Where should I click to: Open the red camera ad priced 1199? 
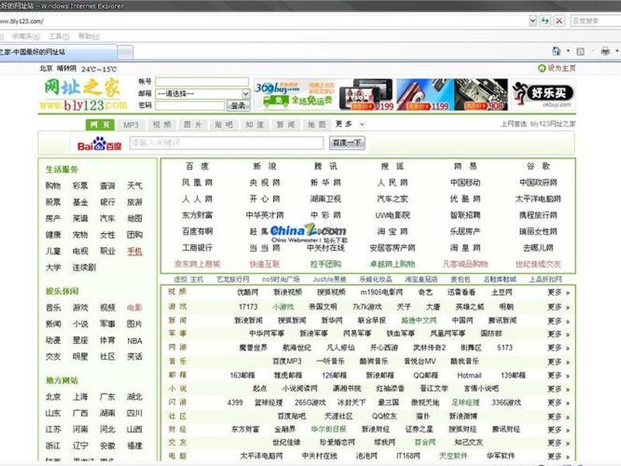[425, 94]
